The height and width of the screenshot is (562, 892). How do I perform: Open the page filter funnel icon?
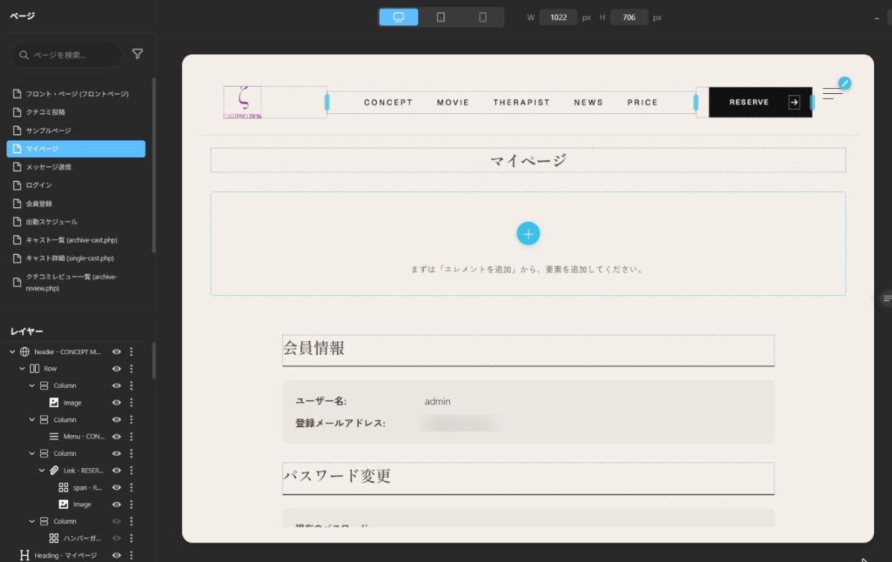tap(138, 54)
